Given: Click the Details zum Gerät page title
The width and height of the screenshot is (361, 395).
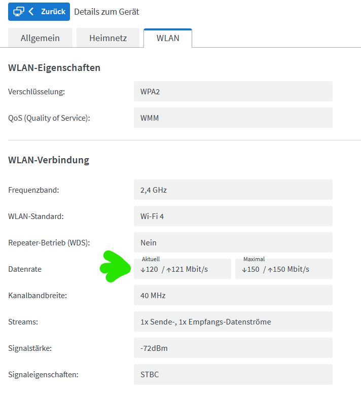Looking at the screenshot, I should pos(106,11).
